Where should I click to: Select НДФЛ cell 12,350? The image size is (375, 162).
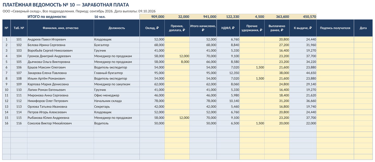228,73
